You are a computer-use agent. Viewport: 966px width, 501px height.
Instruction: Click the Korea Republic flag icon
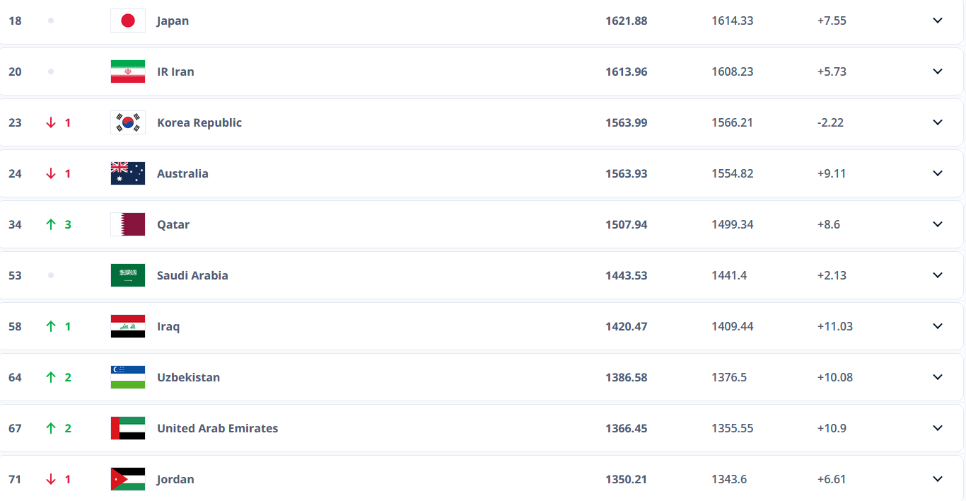click(x=128, y=122)
